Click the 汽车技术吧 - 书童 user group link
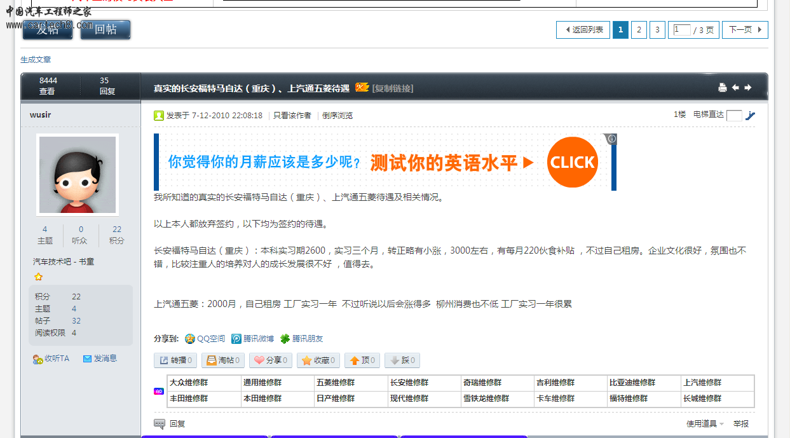790x438 pixels. [x=64, y=262]
